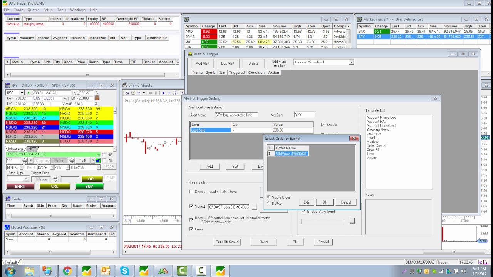Open Skype from the taskbar

124,271
